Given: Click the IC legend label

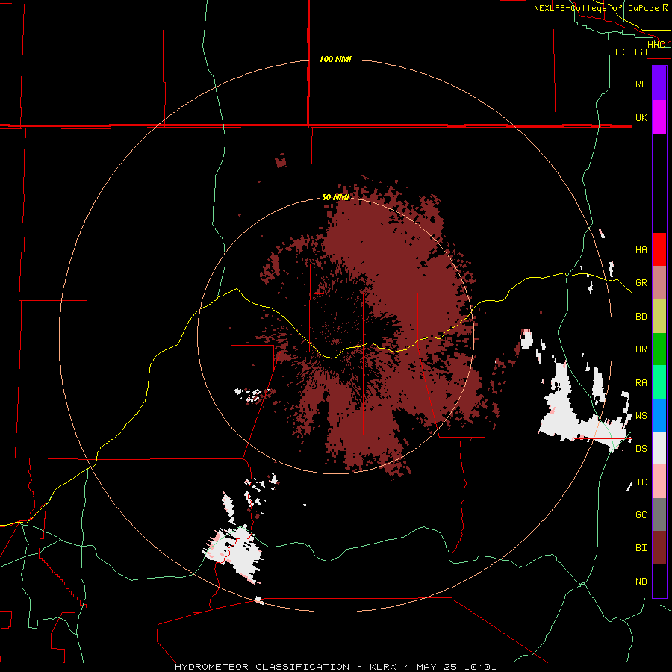Looking at the screenshot, I should [x=641, y=482].
